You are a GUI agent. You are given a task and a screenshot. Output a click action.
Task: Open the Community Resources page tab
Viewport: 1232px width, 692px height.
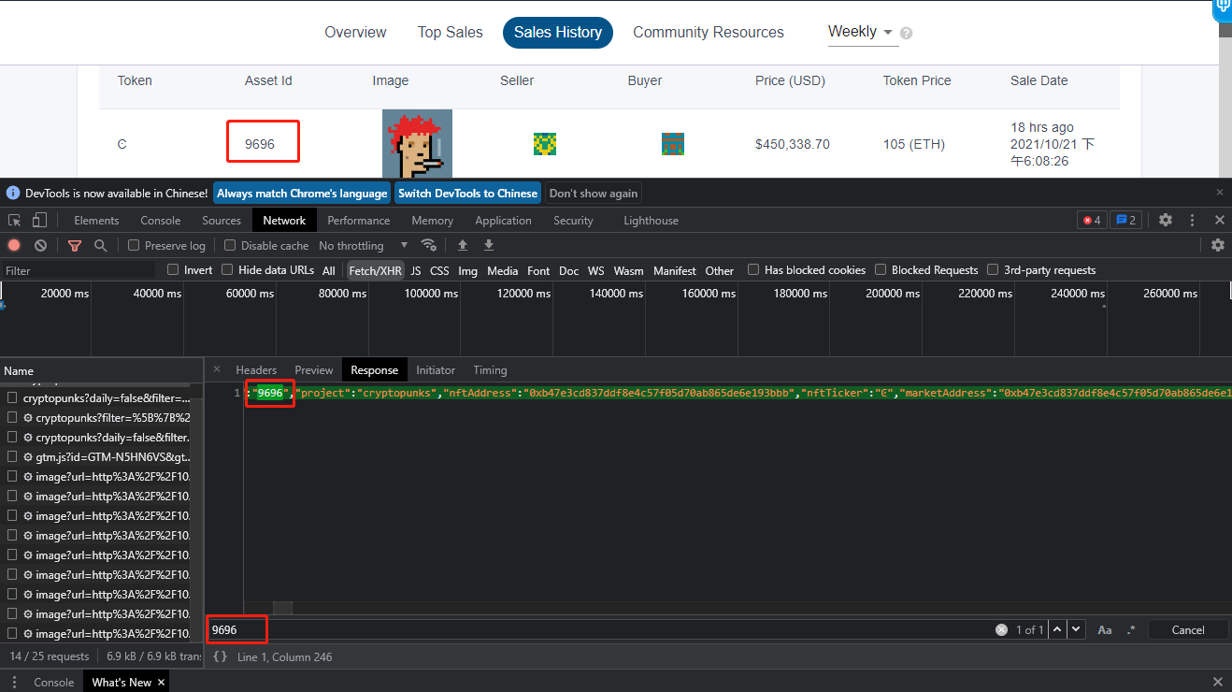click(x=709, y=32)
